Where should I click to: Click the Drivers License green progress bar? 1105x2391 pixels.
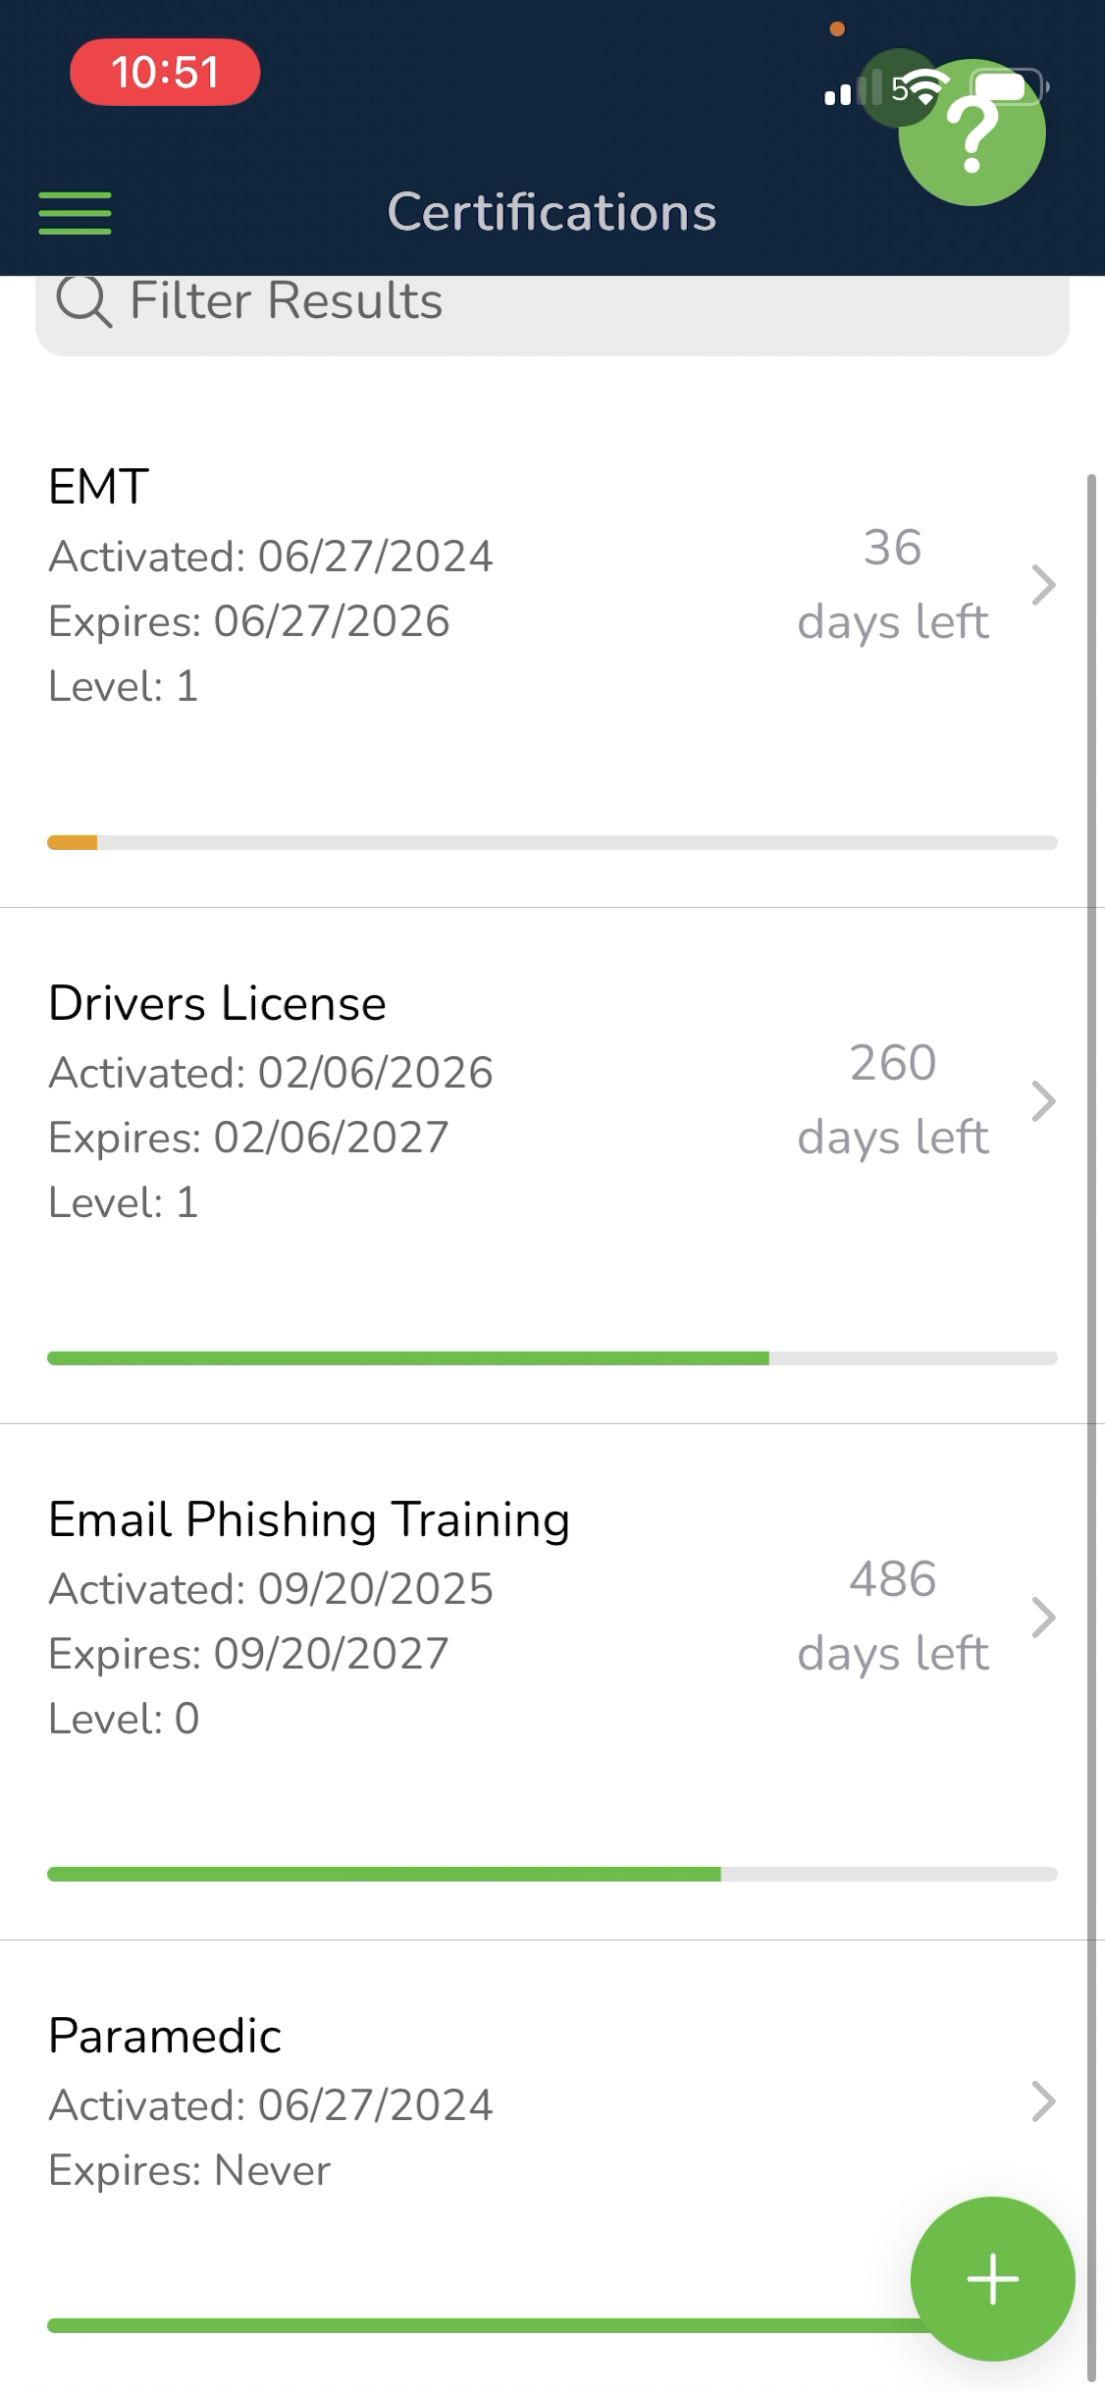(552, 1358)
